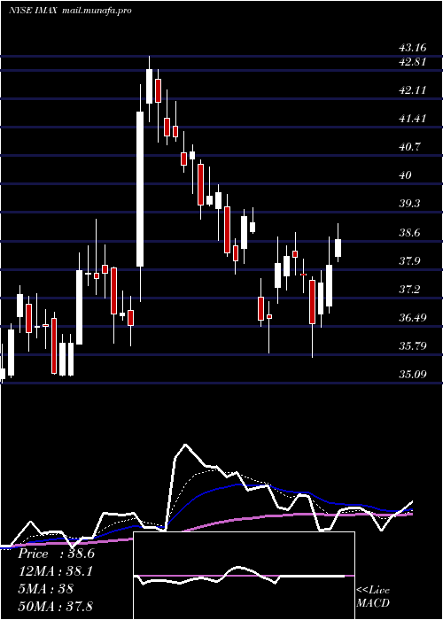Click the <<Live MACD label
Screen dimensions: 443x620
(x=373, y=597)
